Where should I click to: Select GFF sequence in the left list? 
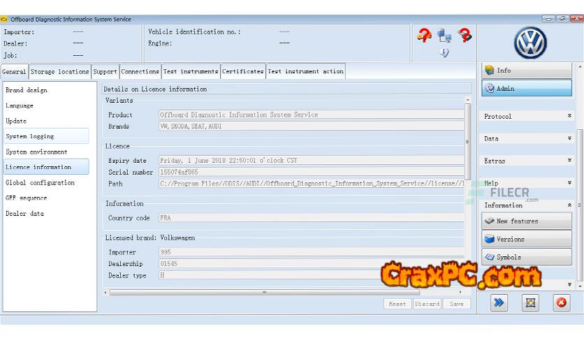(27, 198)
